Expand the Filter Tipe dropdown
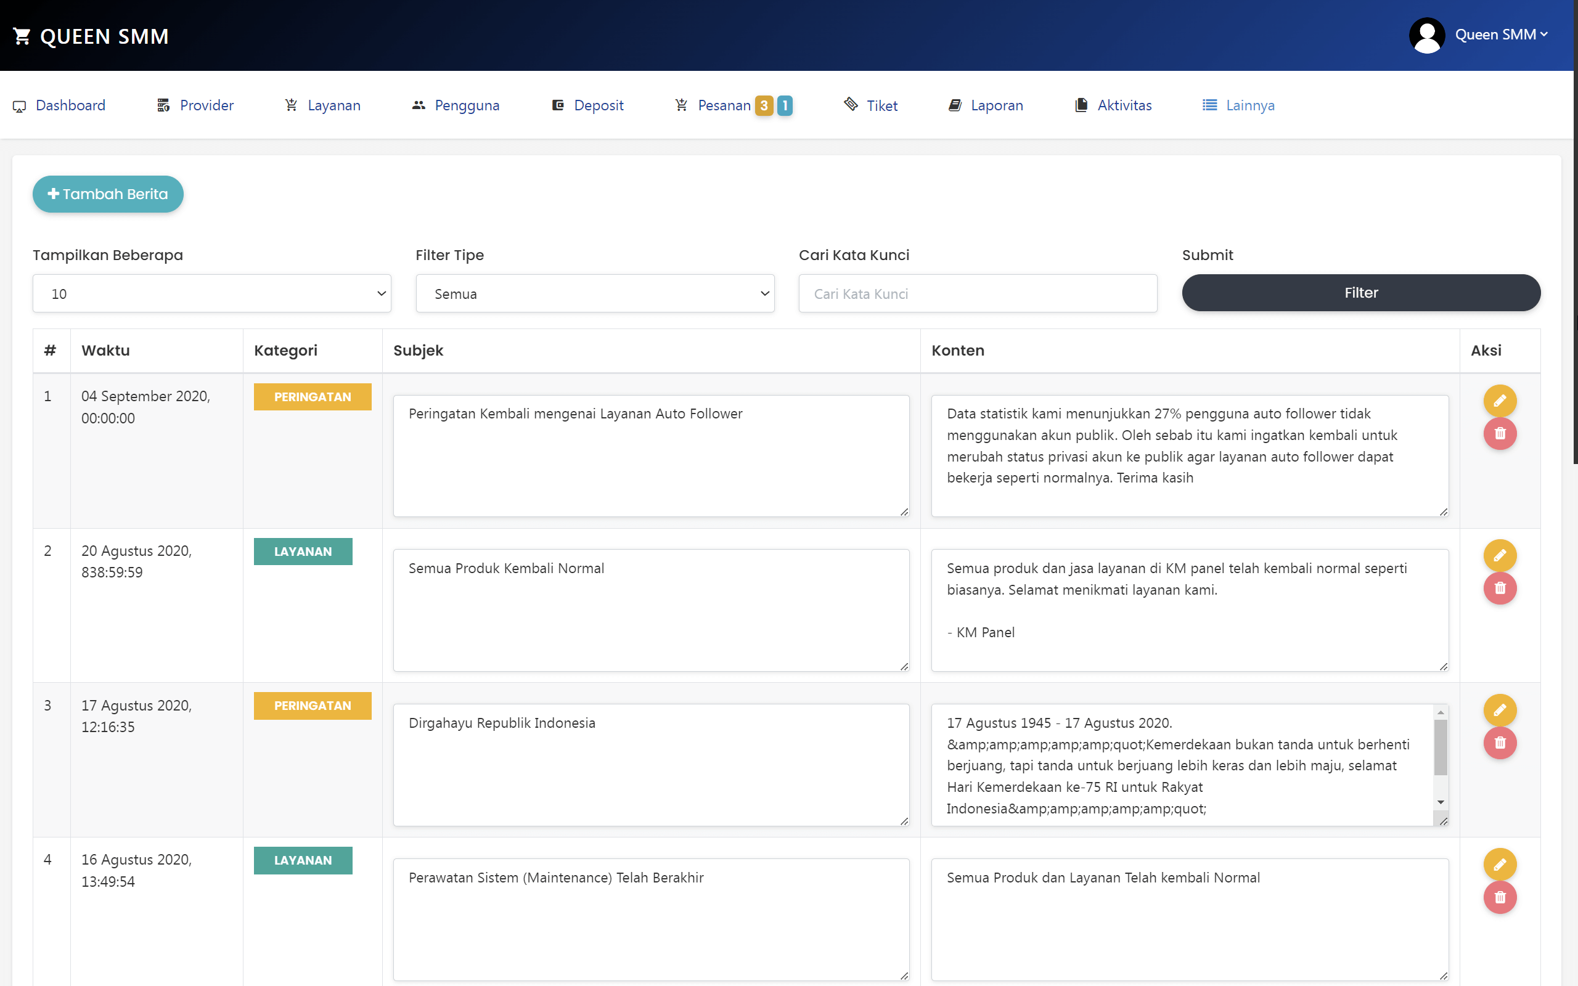Screen dimensions: 1578x986 594,293
